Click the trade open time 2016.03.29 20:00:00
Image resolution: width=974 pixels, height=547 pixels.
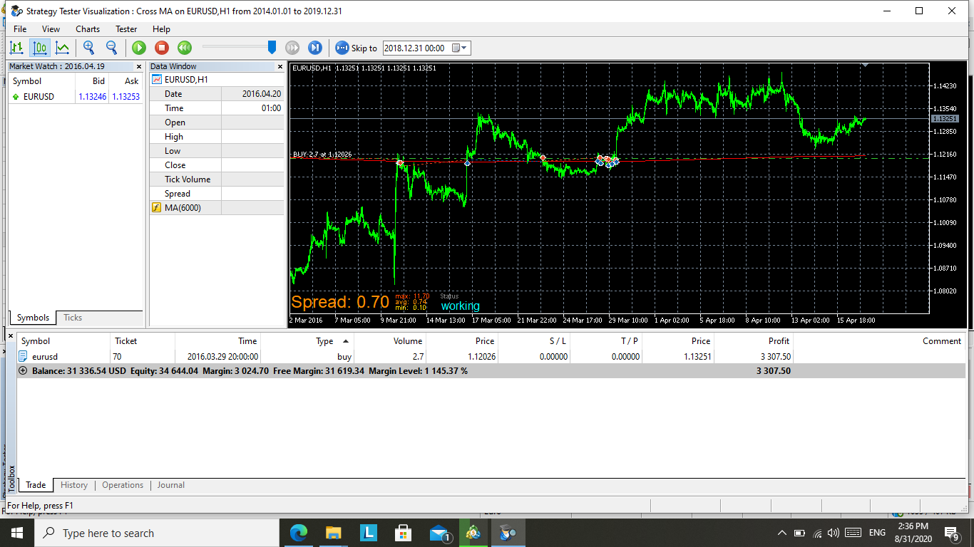[222, 357]
